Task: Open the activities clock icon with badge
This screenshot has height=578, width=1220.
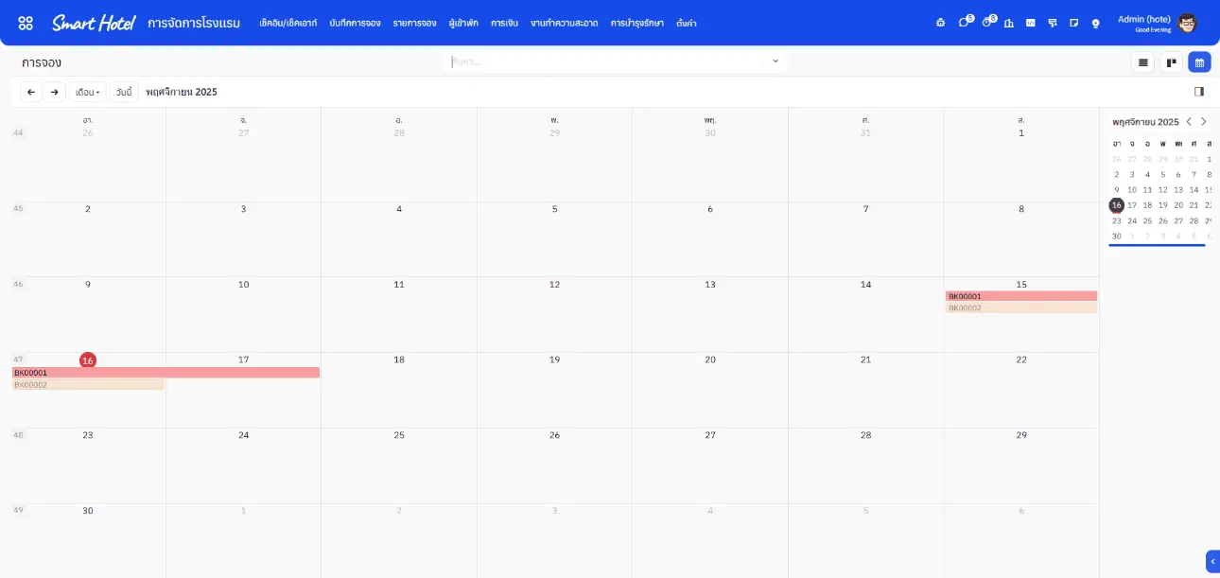Action: (986, 22)
